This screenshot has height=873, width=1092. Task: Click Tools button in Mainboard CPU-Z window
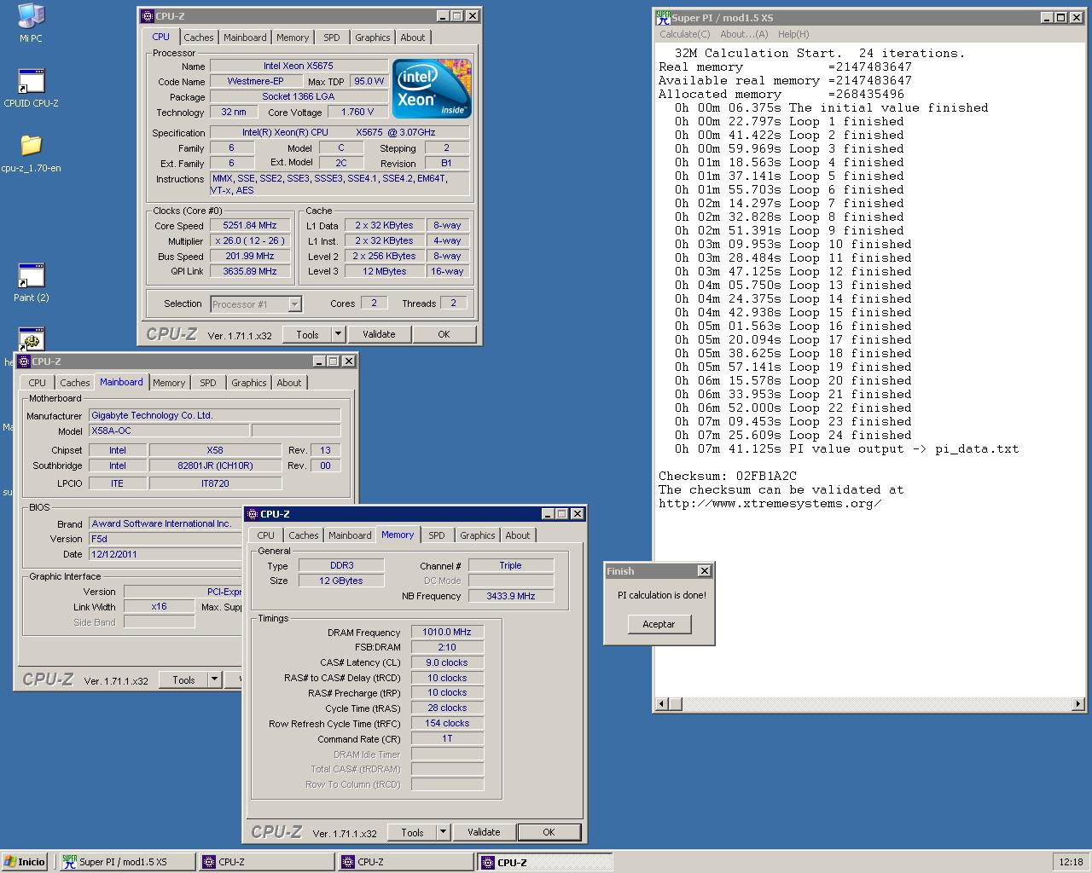(x=183, y=679)
